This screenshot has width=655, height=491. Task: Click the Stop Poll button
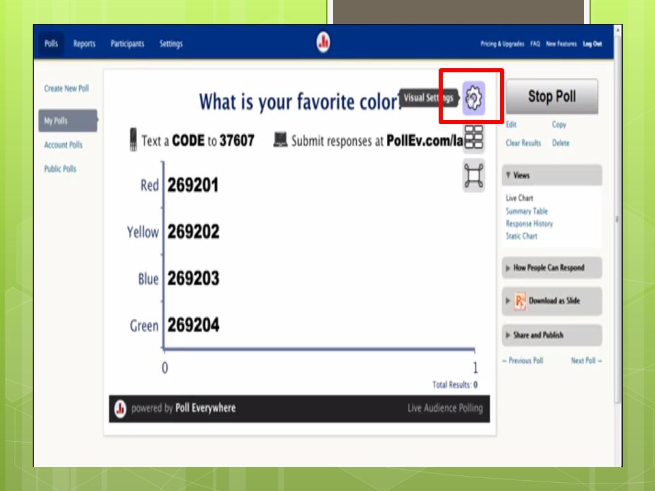point(552,96)
